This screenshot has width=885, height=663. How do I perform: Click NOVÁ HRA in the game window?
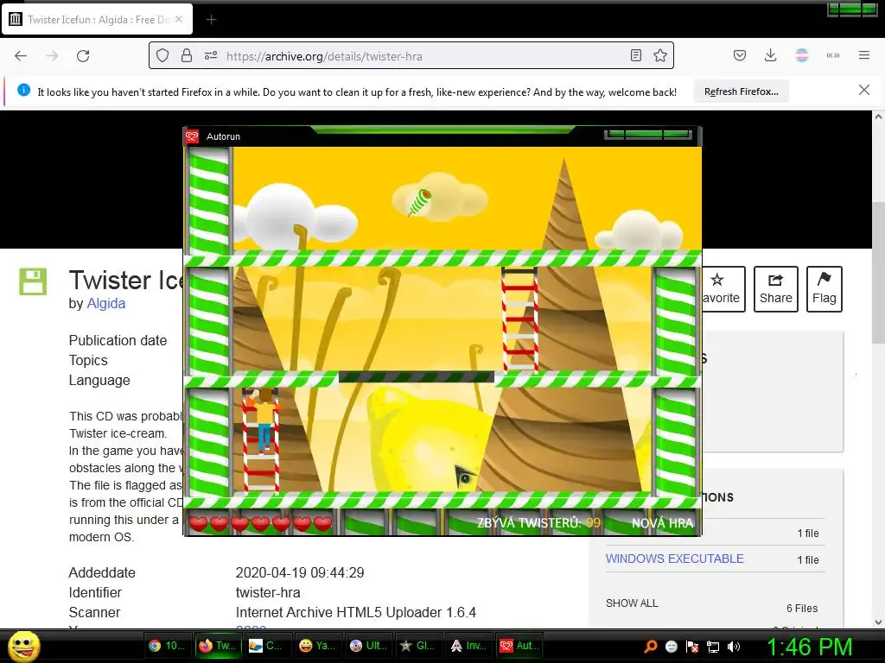click(x=662, y=523)
